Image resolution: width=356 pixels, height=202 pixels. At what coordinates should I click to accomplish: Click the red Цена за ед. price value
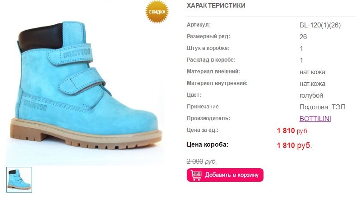pos(293,130)
